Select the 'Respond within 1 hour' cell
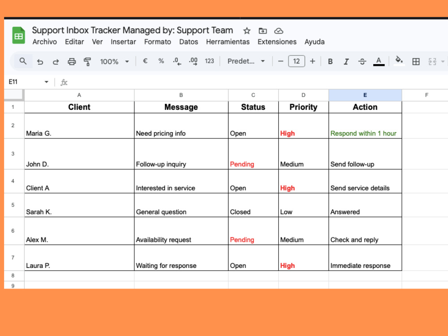The width and height of the screenshot is (448, 336). (365, 126)
